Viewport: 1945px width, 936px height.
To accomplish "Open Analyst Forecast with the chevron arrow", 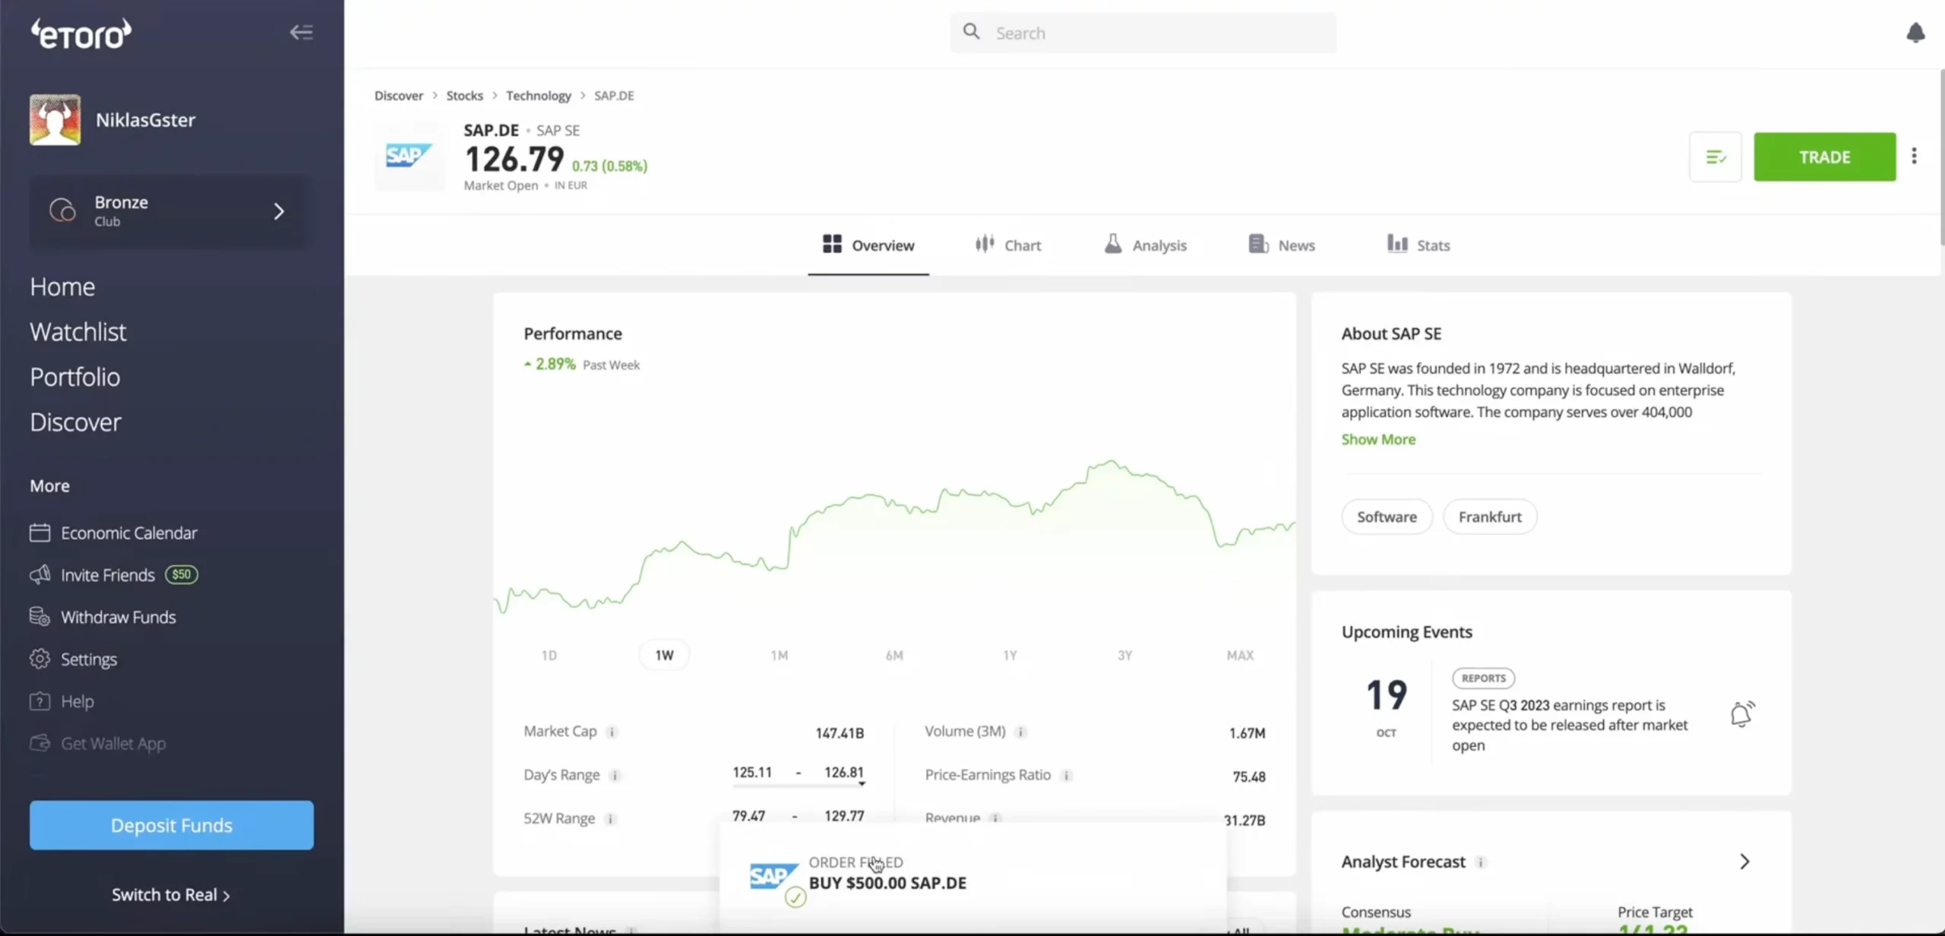I will pyautogui.click(x=1744, y=862).
